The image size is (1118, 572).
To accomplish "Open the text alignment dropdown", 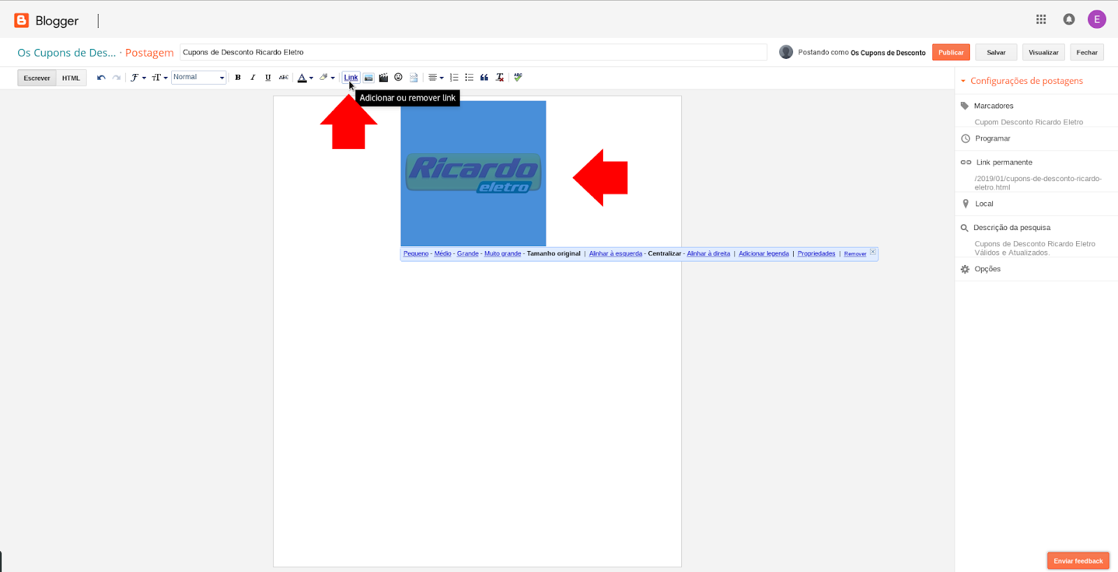I will (436, 78).
